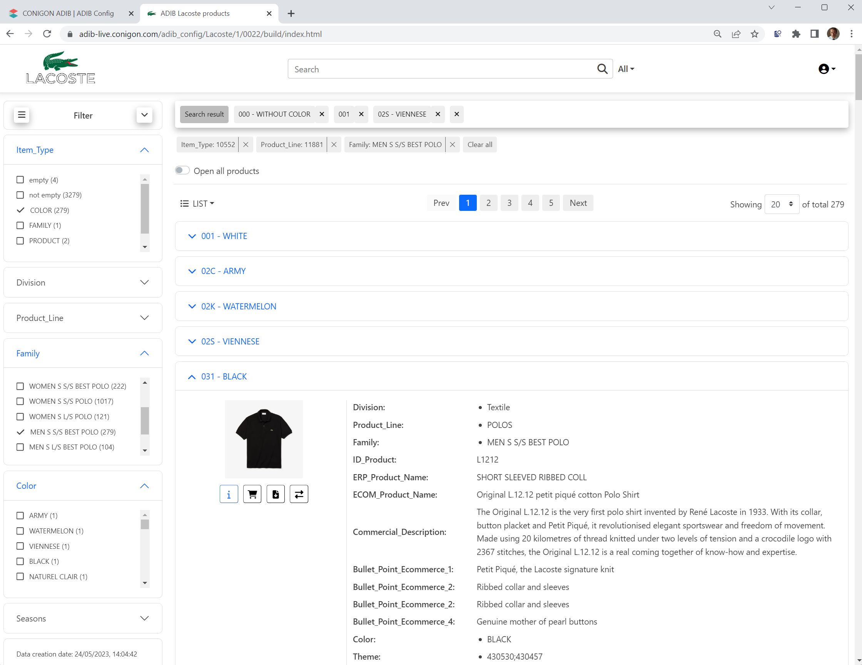This screenshot has width=862, height=665.
Task: Toggle the browser side panel icon
Action: click(814, 34)
